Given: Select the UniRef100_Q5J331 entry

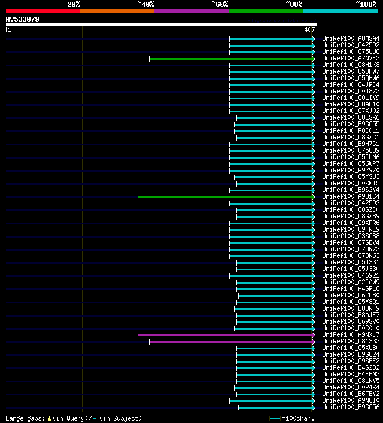Looking at the screenshot, I should tap(351, 262).
